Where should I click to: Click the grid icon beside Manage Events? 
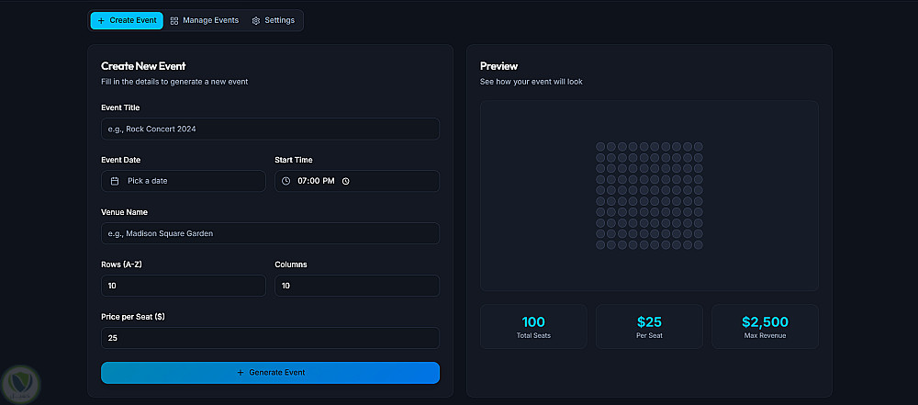pyautogui.click(x=174, y=20)
